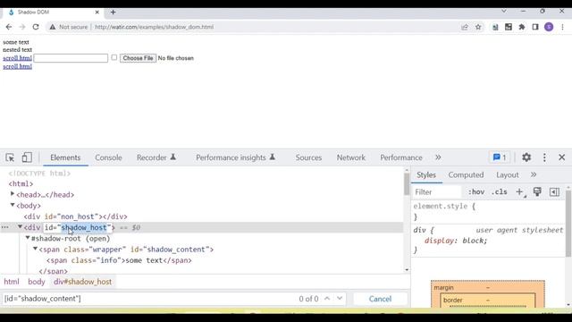Switch to the Elements tab

point(65,157)
